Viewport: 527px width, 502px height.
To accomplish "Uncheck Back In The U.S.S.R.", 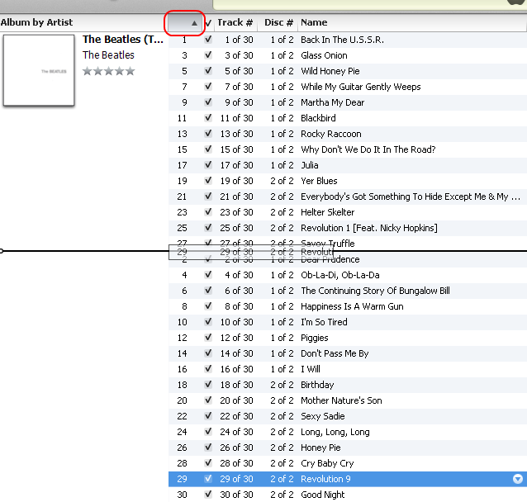I will pos(208,40).
